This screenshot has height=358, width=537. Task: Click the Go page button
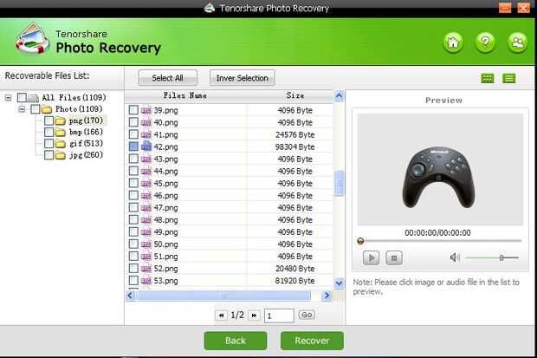coord(307,315)
